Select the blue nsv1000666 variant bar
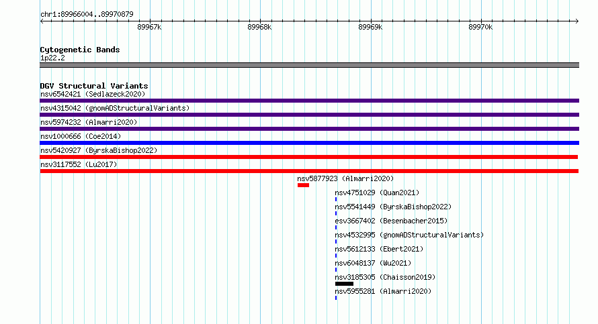Viewport: 598px width, 324px height. 309,143
